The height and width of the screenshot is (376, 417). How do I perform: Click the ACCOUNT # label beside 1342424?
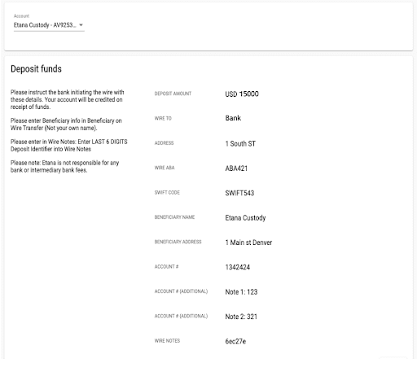166,266
